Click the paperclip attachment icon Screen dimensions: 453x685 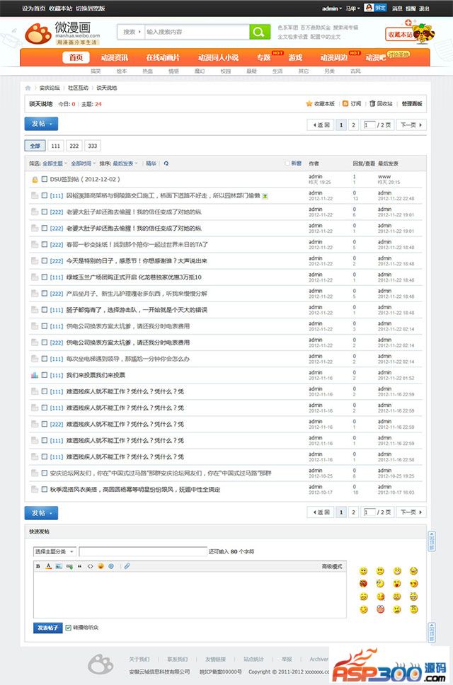(x=127, y=566)
